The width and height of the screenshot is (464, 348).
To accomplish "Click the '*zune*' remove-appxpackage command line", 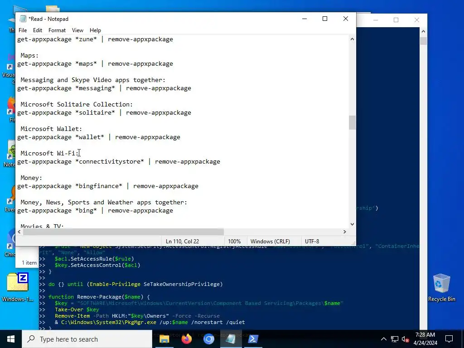I will (95, 39).
